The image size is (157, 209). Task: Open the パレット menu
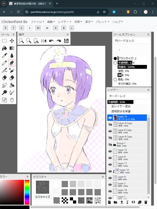point(103,22)
